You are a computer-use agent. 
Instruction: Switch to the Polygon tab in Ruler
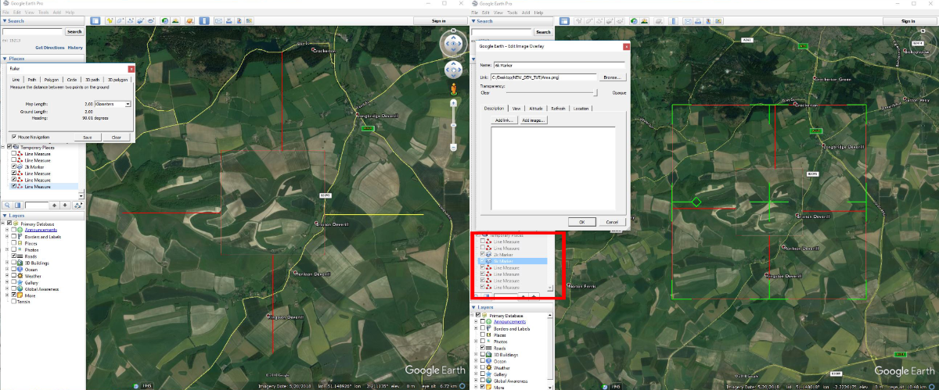[52, 79]
